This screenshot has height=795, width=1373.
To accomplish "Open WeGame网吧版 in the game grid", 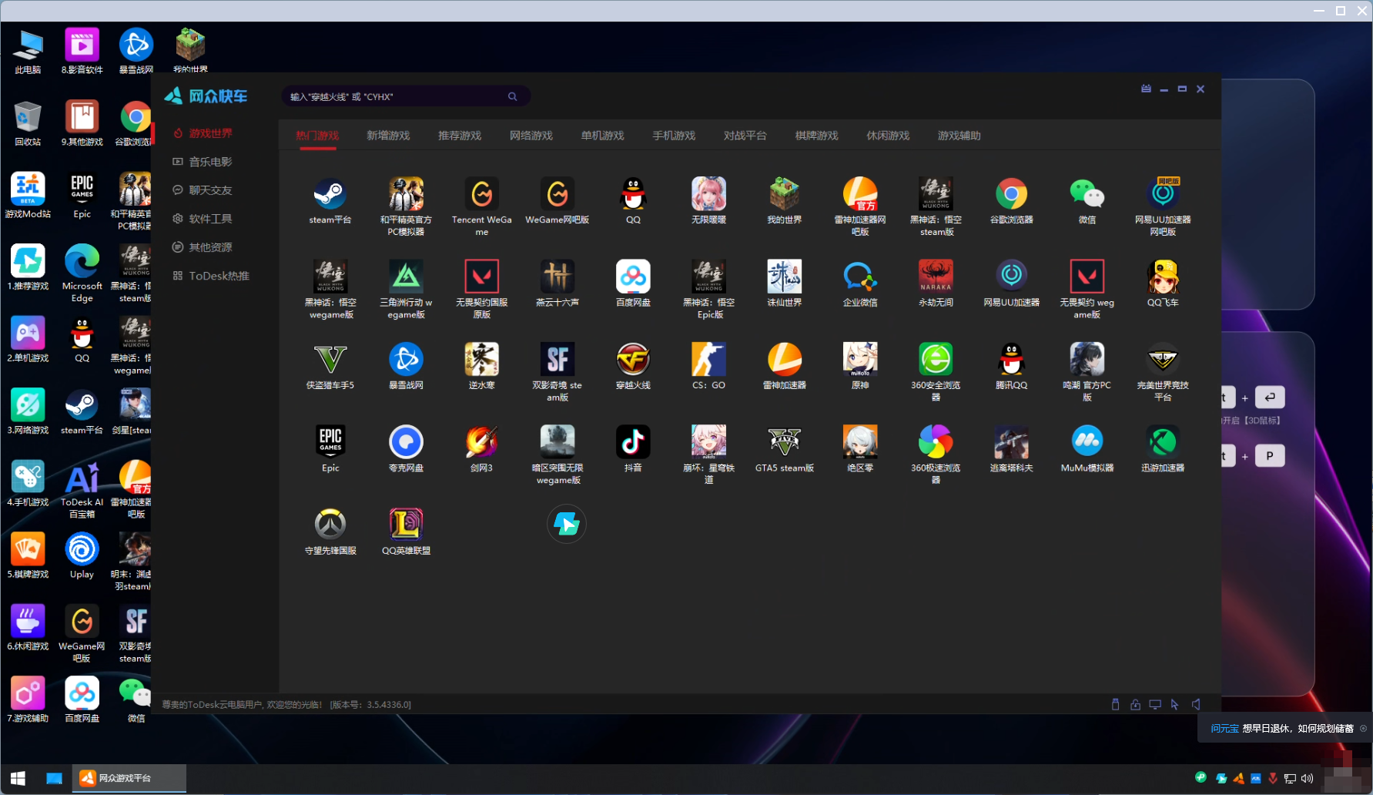I will (x=558, y=194).
